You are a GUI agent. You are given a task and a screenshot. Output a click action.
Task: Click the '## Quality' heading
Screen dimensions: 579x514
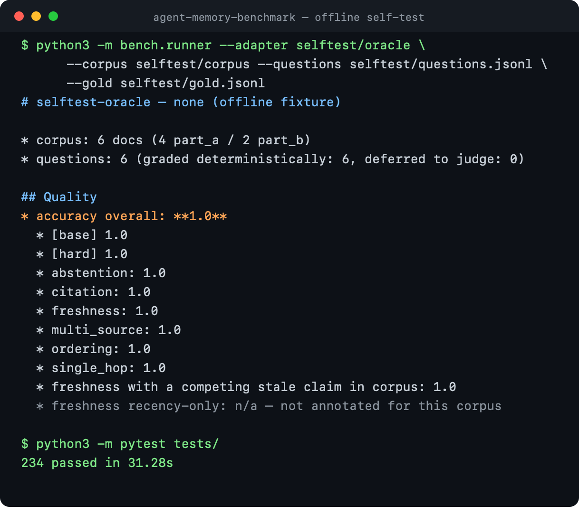coord(59,197)
